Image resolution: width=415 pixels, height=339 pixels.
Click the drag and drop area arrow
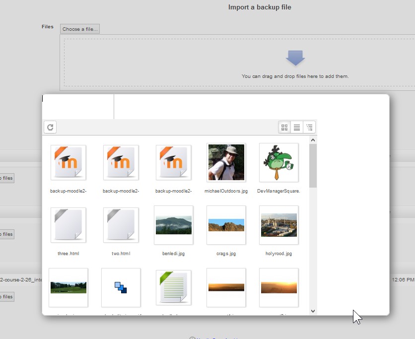pyautogui.click(x=295, y=58)
